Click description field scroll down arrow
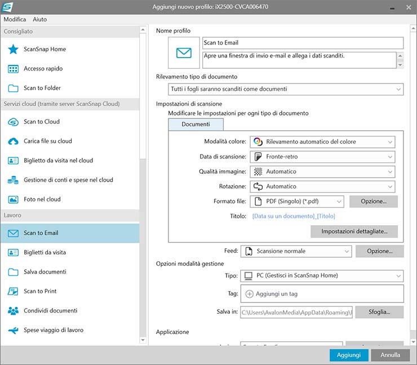417x365 pixels. (400, 65)
